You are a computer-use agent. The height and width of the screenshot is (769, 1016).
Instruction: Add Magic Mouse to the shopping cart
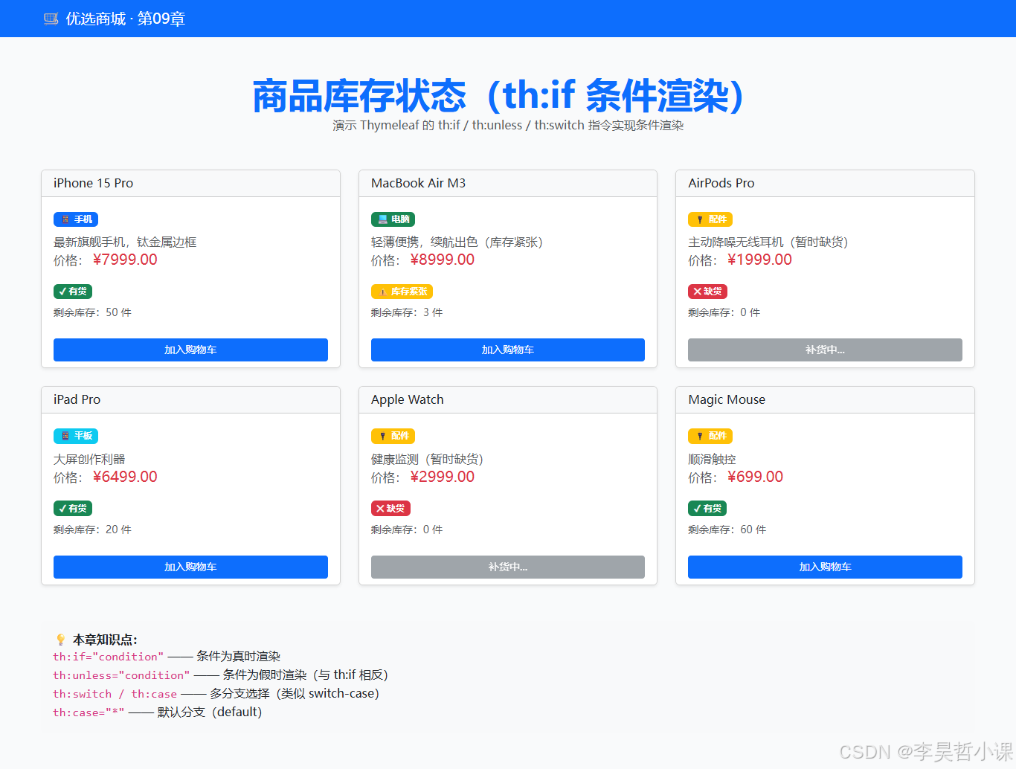pos(825,567)
